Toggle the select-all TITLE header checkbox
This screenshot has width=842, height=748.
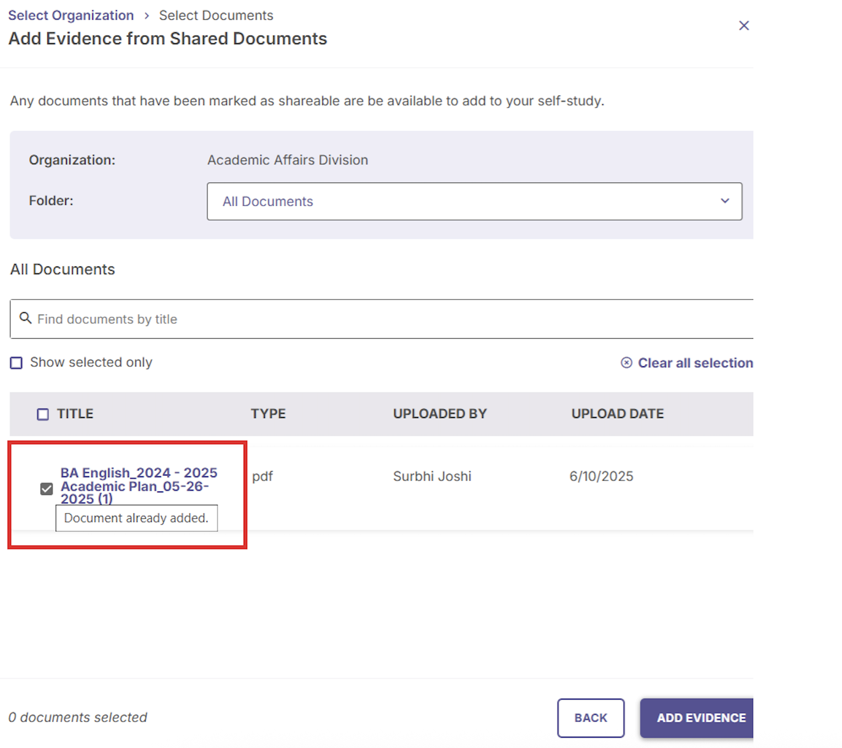tap(42, 414)
